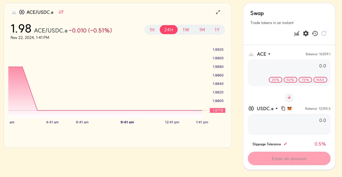Open the USDC.e token selector
Viewport: 342px width, 177px height.
click(x=266, y=108)
